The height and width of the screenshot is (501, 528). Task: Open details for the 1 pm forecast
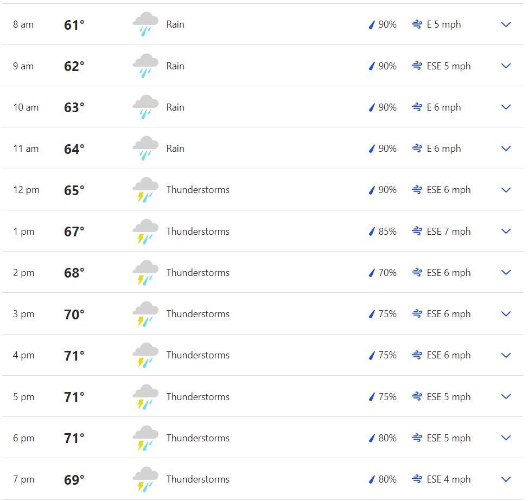[506, 231]
